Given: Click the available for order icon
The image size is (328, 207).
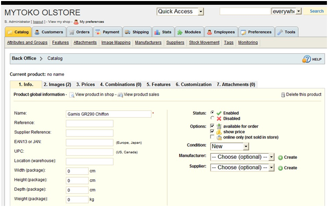Looking at the screenshot, I should click(219, 126).
